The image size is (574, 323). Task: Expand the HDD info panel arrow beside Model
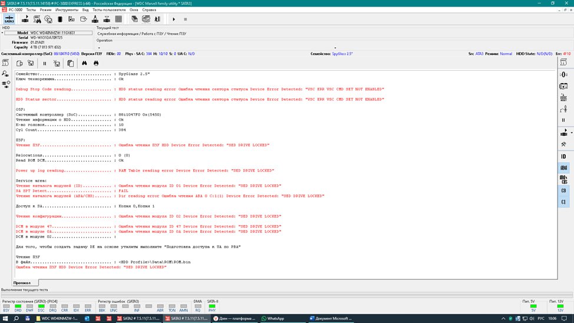point(2,32)
